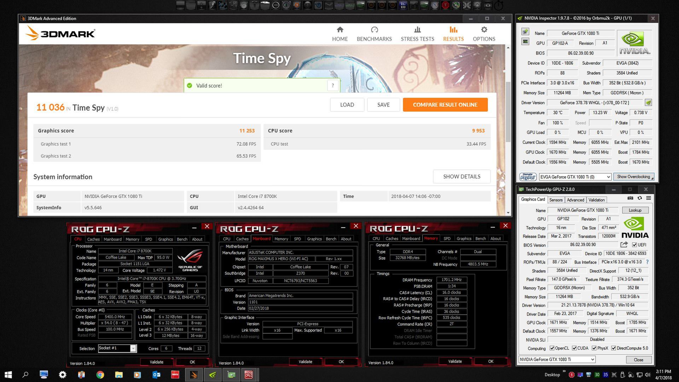The image size is (679, 382).
Task: Go to 3DMark HOME section
Action: 339,34
